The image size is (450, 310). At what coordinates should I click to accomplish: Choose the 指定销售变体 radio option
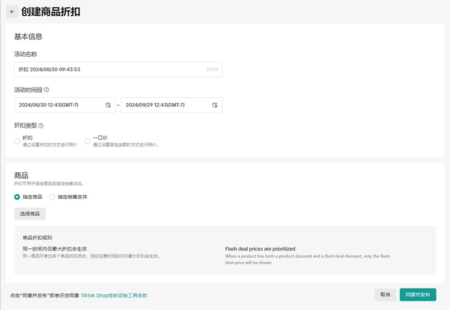click(x=52, y=197)
